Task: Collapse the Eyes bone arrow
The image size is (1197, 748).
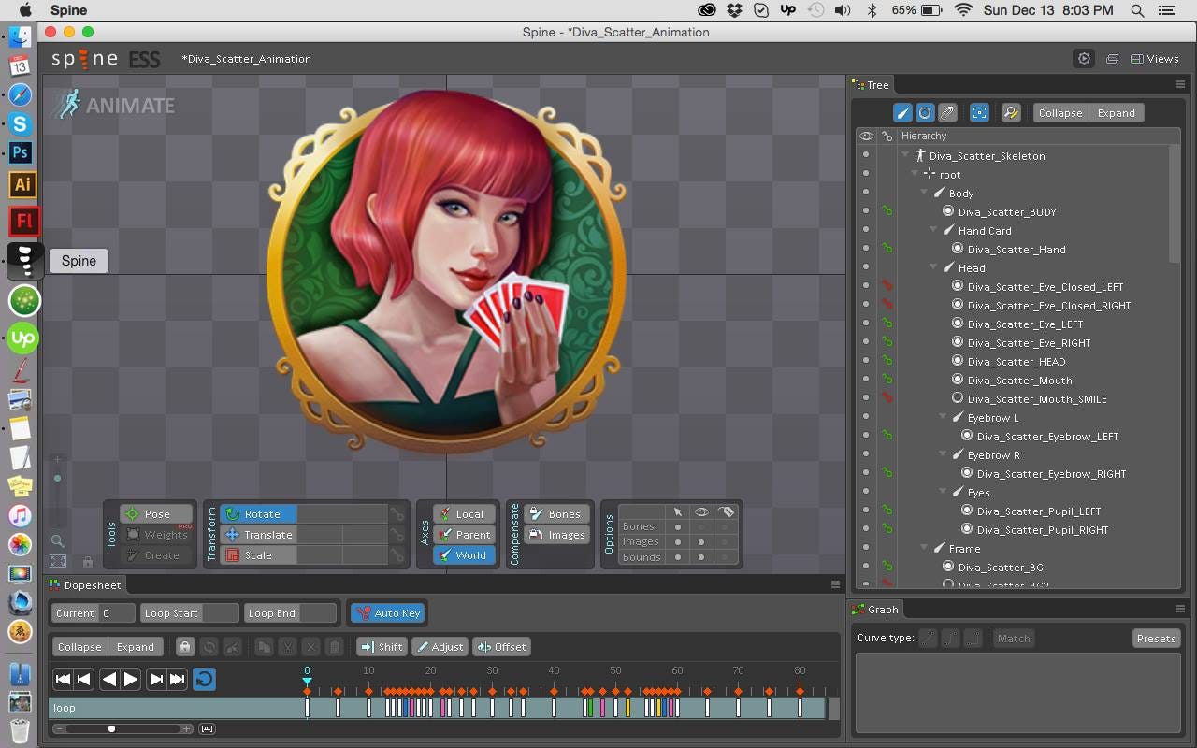Action: [x=943, y=492]
